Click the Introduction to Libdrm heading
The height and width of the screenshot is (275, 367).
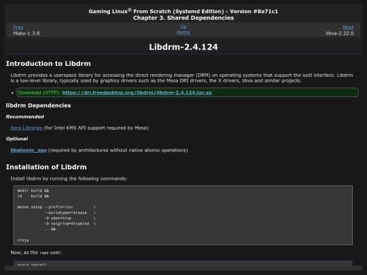48,64
